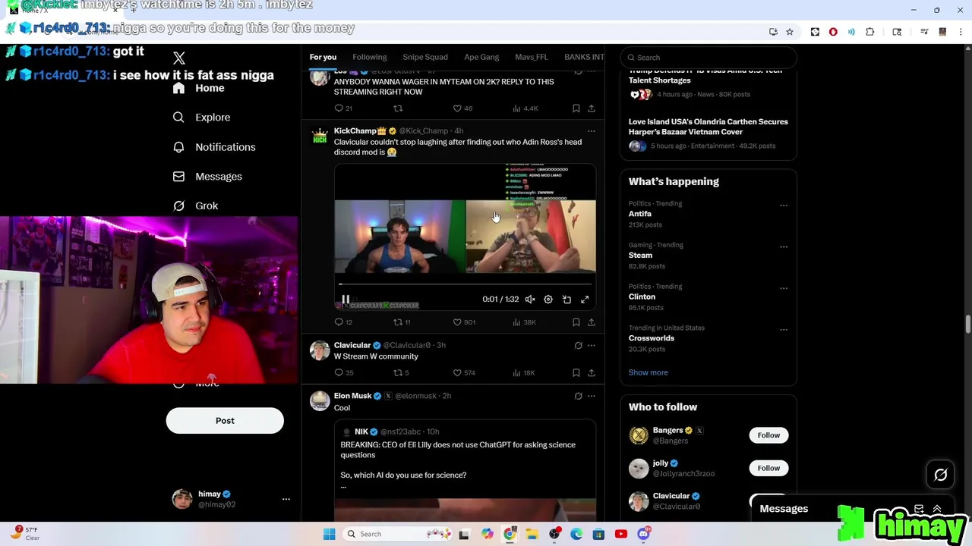The width and height of the screenshot is (972, 546).
Task: Like the MYTEAM 2K wager post
Action: coord(462,108)
